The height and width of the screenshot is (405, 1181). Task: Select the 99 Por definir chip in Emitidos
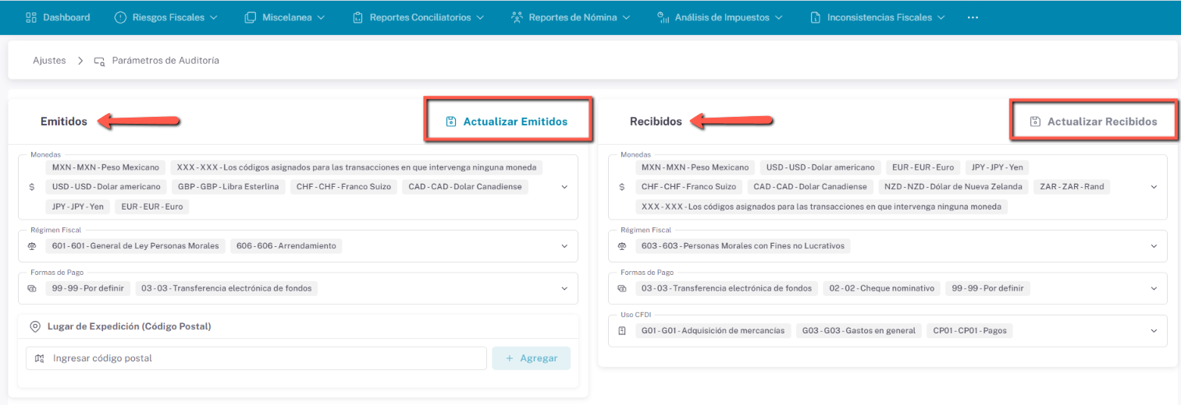click(x=88, y=288)
